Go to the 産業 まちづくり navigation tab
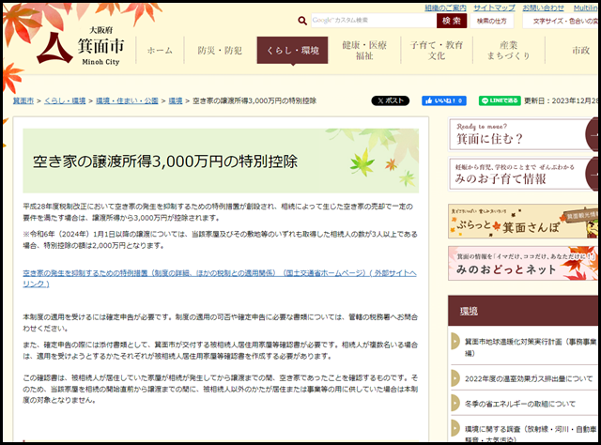This screenshot has width=601, height=445. tap(509, 50)
